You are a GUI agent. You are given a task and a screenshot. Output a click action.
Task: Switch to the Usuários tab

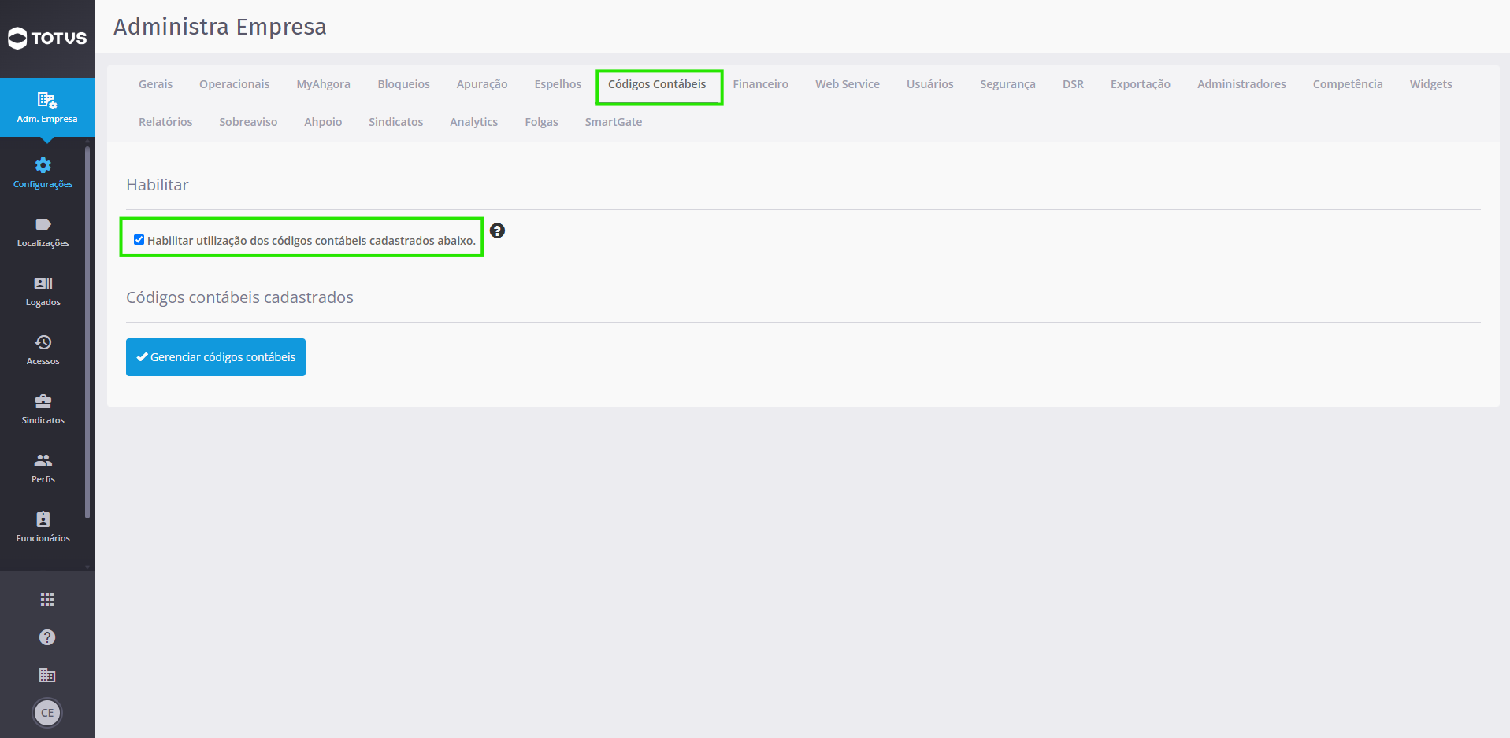929,84
